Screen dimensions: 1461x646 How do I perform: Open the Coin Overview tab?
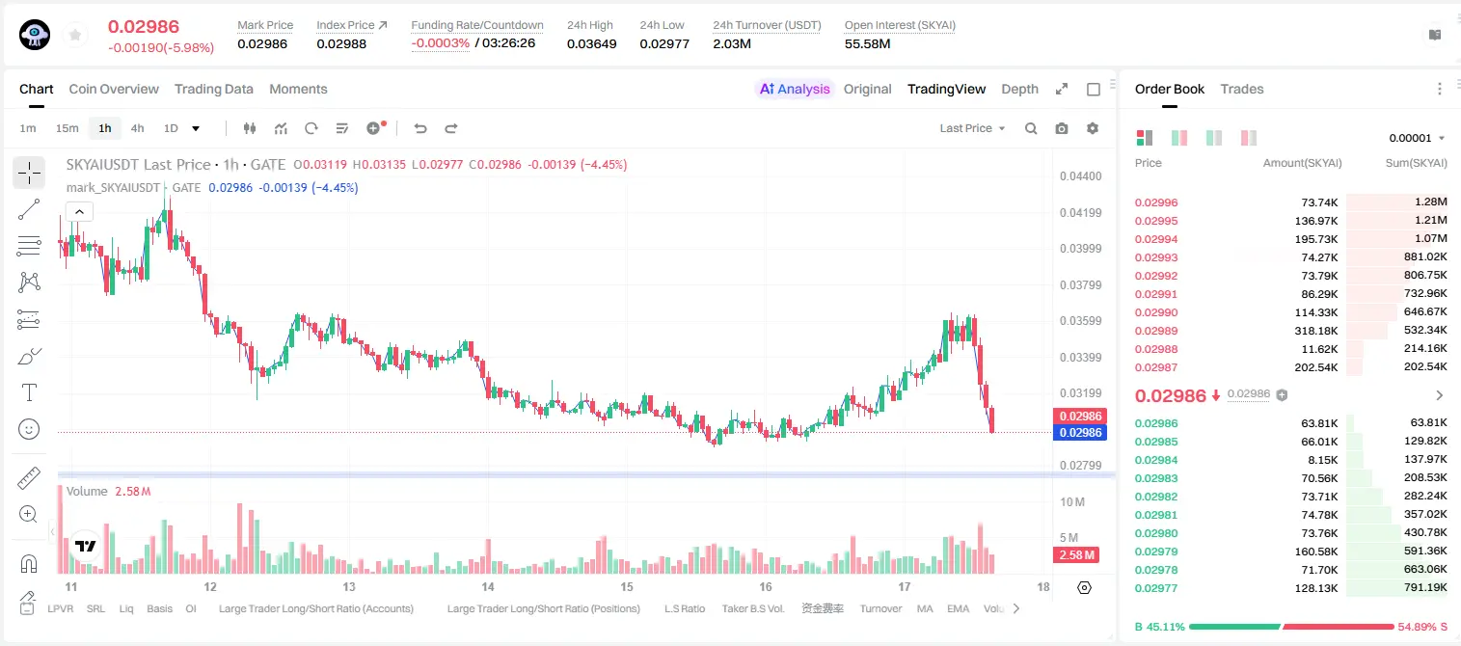(x=114, y=89)
